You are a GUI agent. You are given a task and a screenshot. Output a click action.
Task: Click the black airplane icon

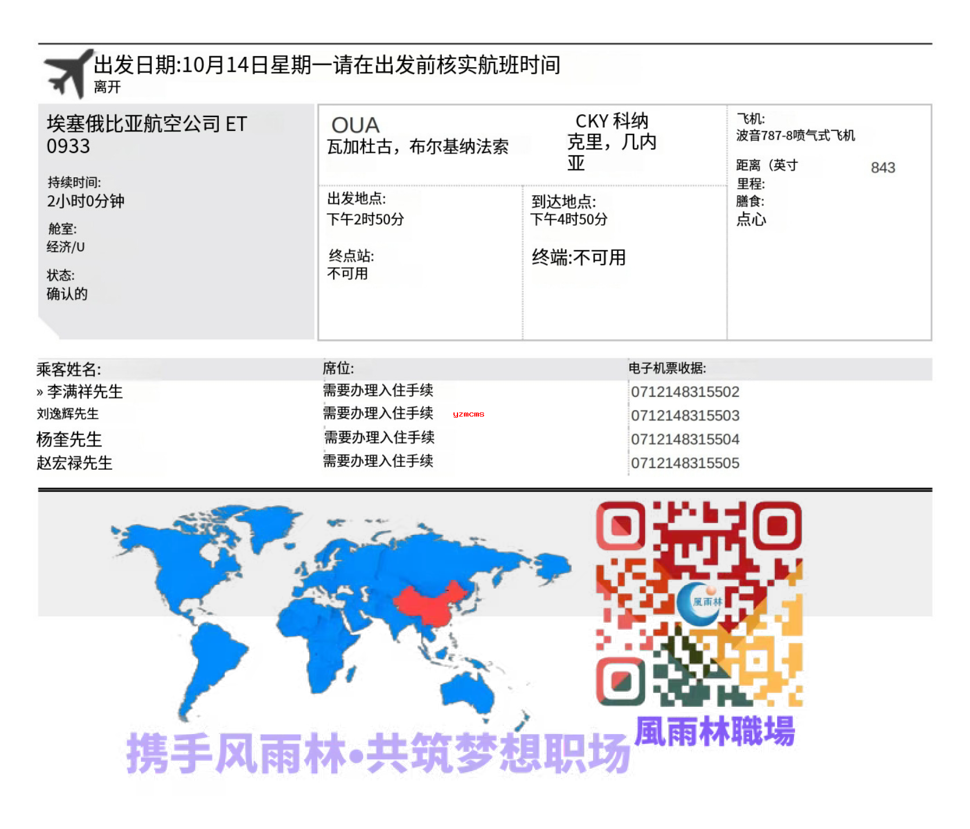(68, 74)
